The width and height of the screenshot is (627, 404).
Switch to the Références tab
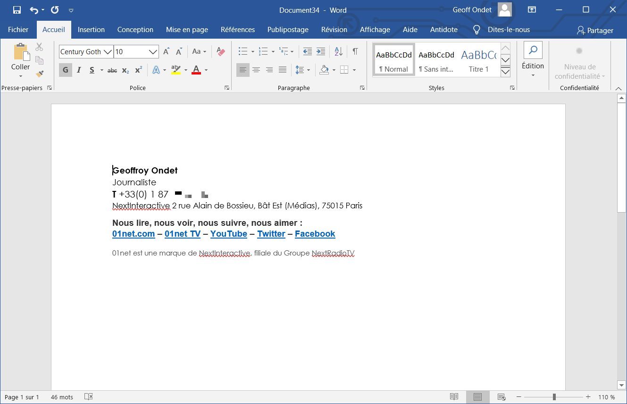tap(238, 30)
